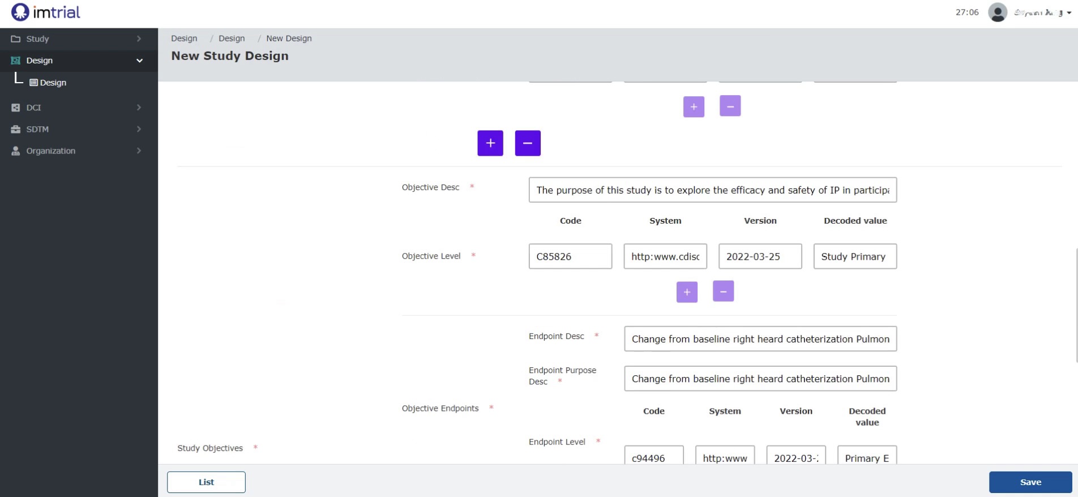Collapse the Design sidebar section
1078x497 pixels.
click(139, 61)
